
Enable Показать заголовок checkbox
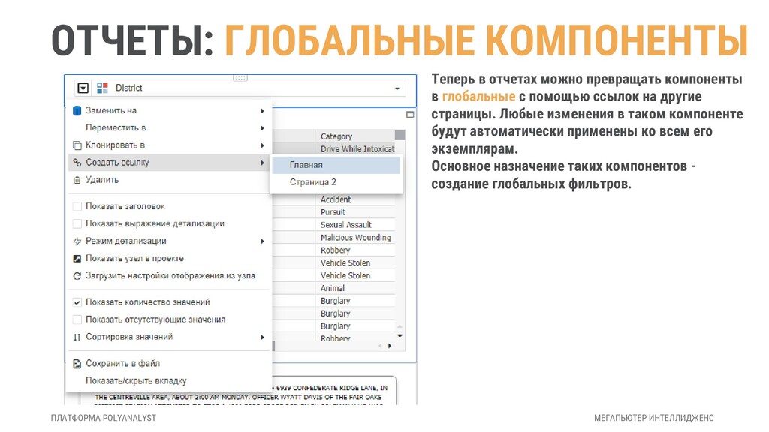pos(77,207)
